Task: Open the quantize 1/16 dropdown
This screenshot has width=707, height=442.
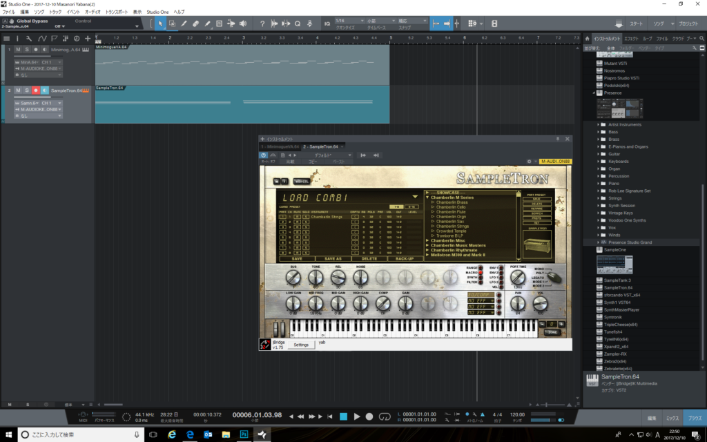Action: coord(347,21)
